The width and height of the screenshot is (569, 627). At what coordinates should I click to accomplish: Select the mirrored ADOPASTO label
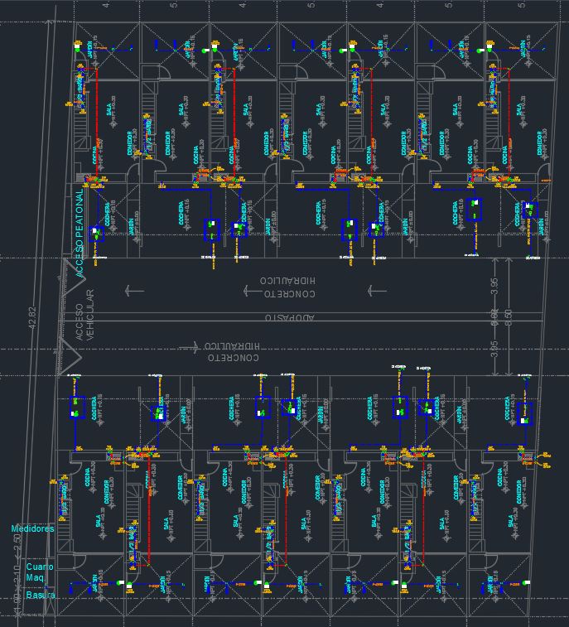[290, 317]
